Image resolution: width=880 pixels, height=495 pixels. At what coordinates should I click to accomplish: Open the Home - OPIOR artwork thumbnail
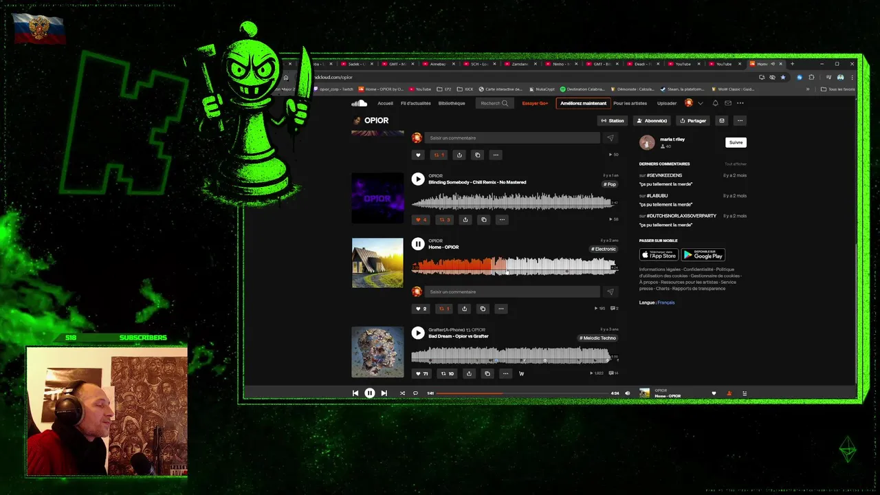(x=377, y=263)
